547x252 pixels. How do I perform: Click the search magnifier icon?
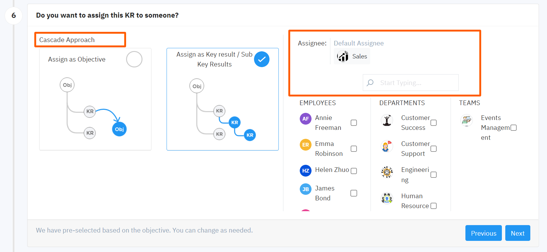(x=370, y=83)
